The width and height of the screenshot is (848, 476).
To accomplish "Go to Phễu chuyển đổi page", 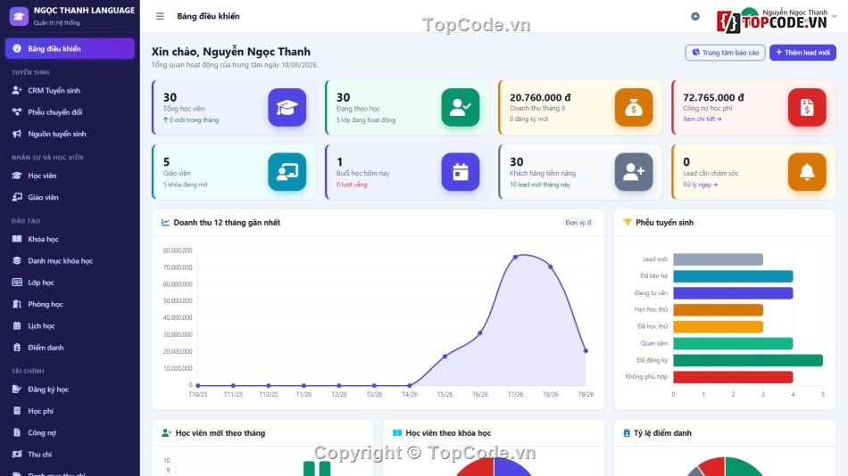I will [70, 111].
